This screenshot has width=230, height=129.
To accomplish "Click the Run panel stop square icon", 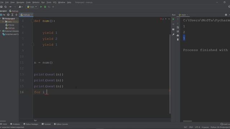I will (x=173, y=24).
